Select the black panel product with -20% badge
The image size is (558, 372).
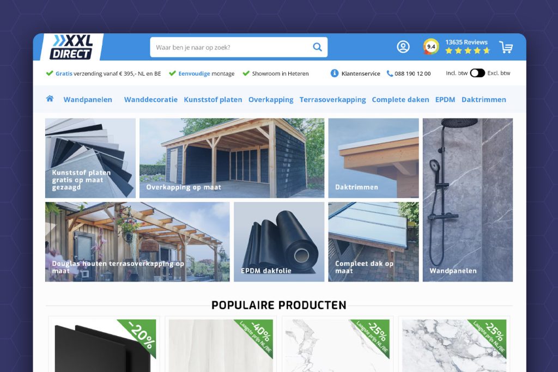pos(104,346)
